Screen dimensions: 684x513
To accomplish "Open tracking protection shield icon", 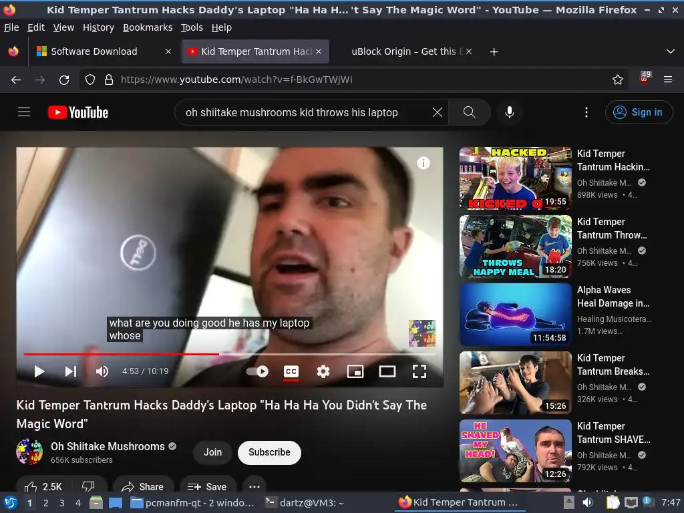I will (90, 80).
